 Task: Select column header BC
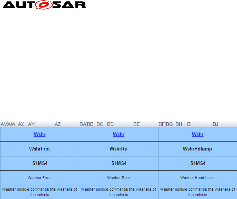[x=100, y=124]
